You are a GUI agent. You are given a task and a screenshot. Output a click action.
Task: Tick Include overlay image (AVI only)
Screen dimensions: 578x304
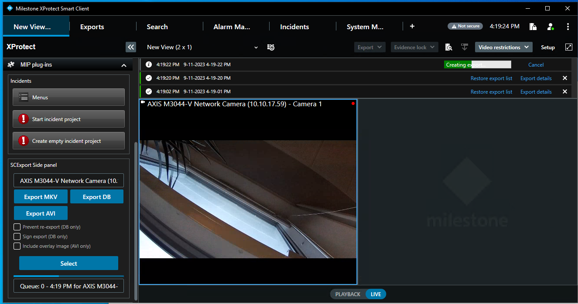point(17,246)
